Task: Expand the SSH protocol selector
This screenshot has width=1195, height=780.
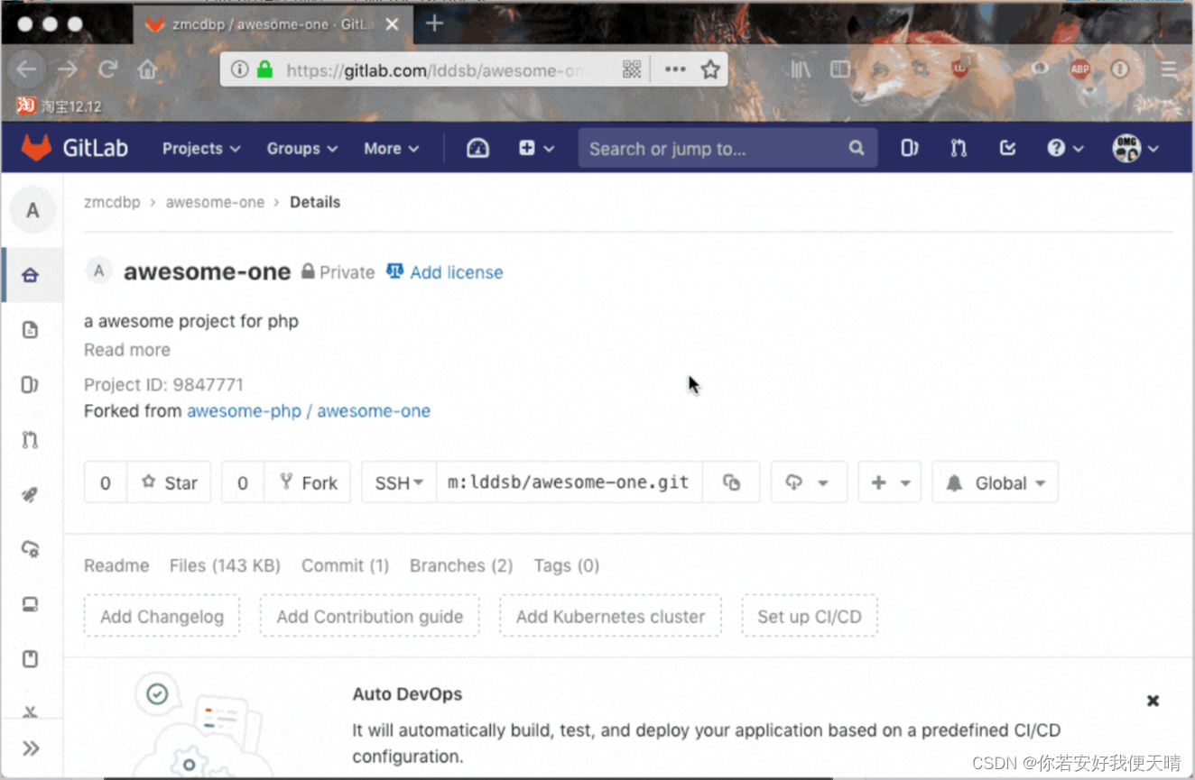Action: pyautogui.click(x=398, y=482)
